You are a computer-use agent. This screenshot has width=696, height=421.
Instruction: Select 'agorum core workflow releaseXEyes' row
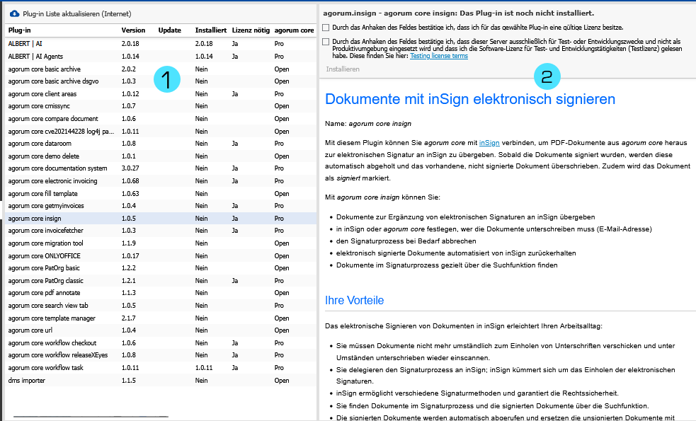161,355
